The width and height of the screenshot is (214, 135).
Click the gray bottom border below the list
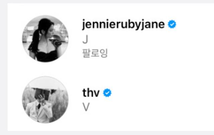(x=107, y=133)
